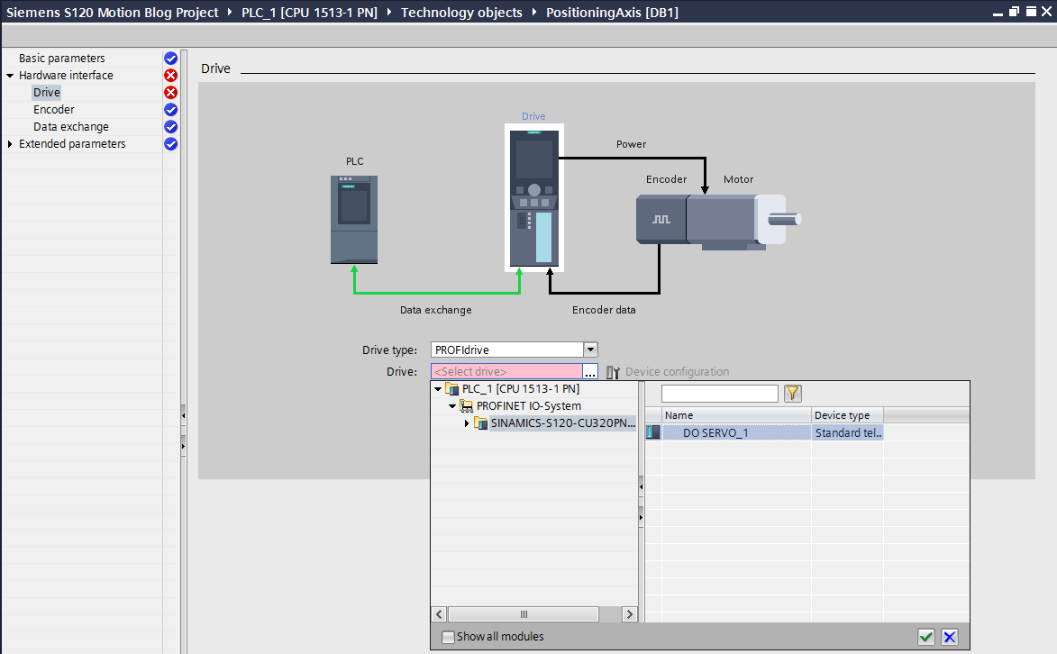Click the red error icon beside Drive
Image resolution: width=1057 pixels, height=654 pixels.
[170, 93]
